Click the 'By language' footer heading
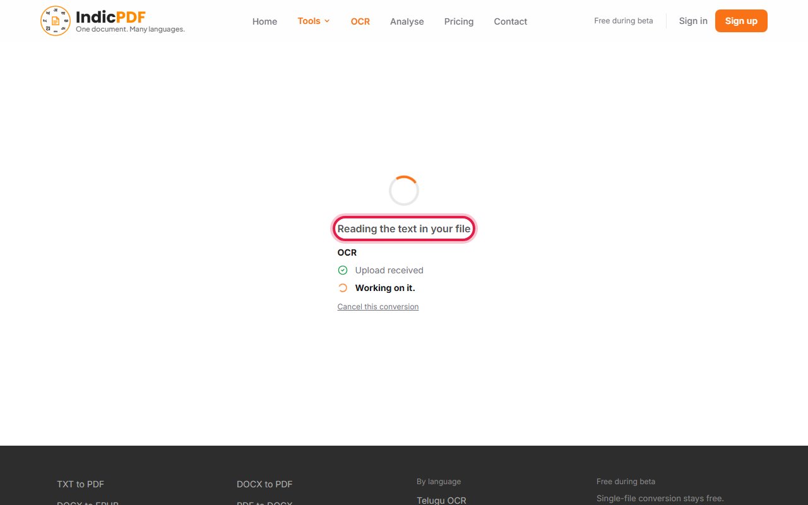 [439, 482]
